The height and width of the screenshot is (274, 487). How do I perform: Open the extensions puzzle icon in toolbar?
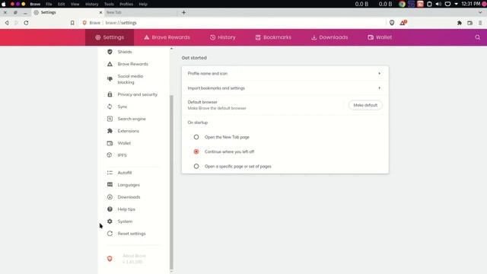pyautogui.click(x=460, y=23)
